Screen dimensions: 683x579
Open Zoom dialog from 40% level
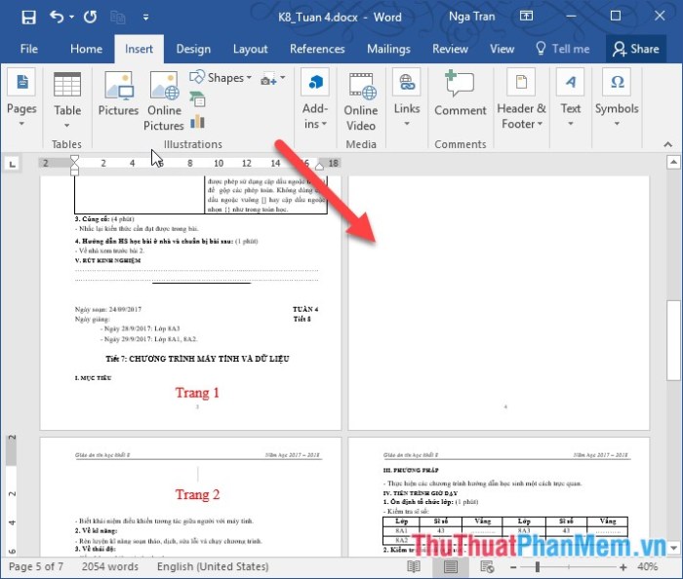(x=647, y=566)
